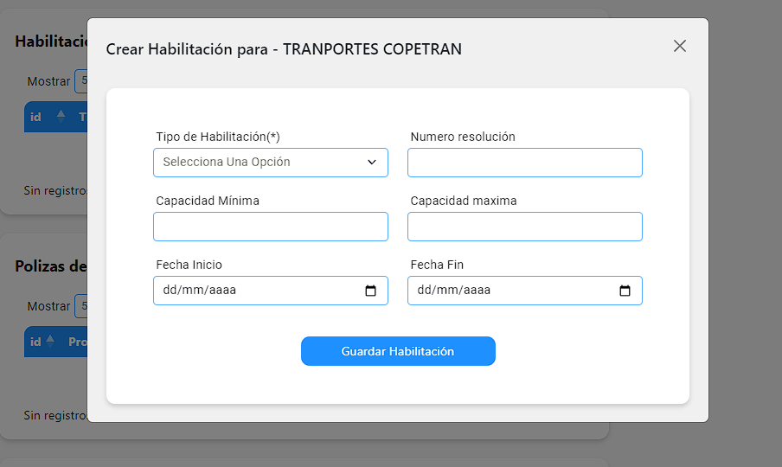The width and height of the screenshot is (782, 467).
Task: Click the Tipo de Habilitación(*) label
Action: [218, 137]
